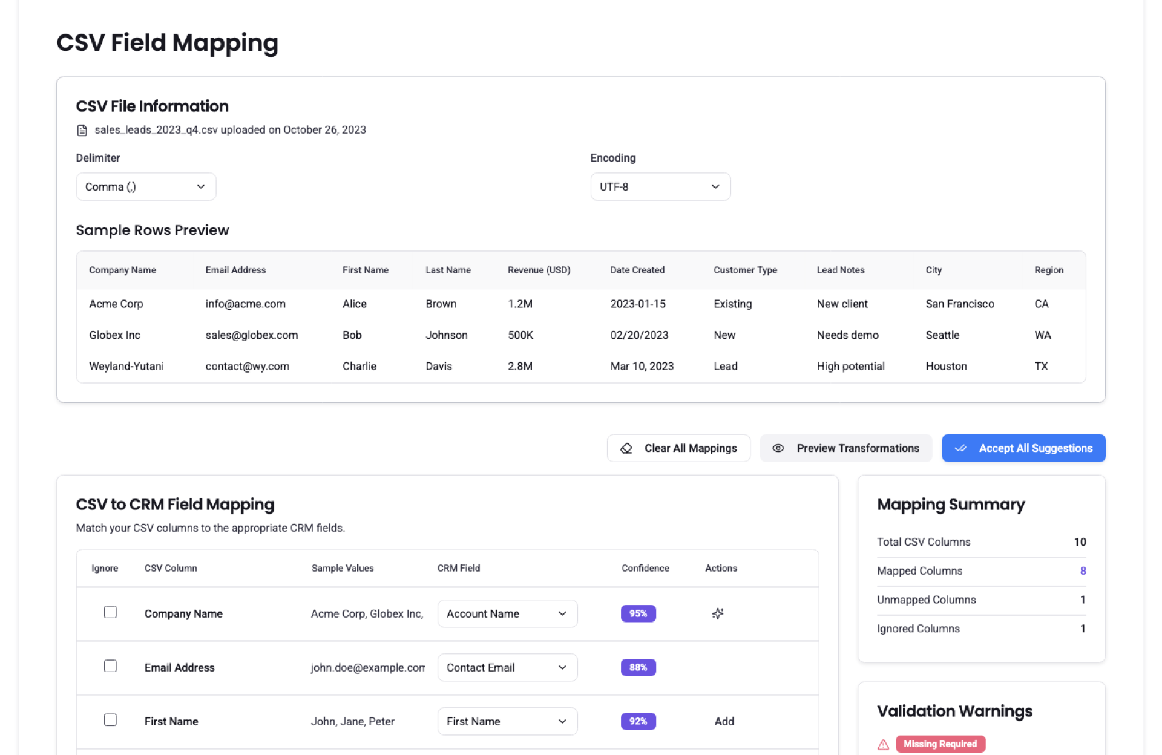
Task: Check the Ignore box for Email Address
Action: (110, 666)
